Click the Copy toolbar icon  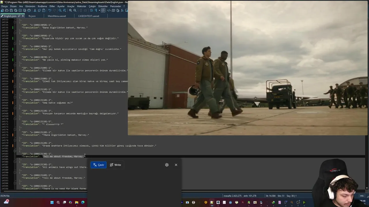[39, 10]
